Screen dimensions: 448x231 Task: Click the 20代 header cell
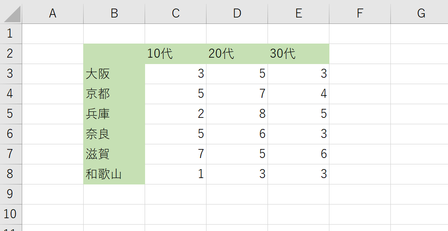pos(237,54)
